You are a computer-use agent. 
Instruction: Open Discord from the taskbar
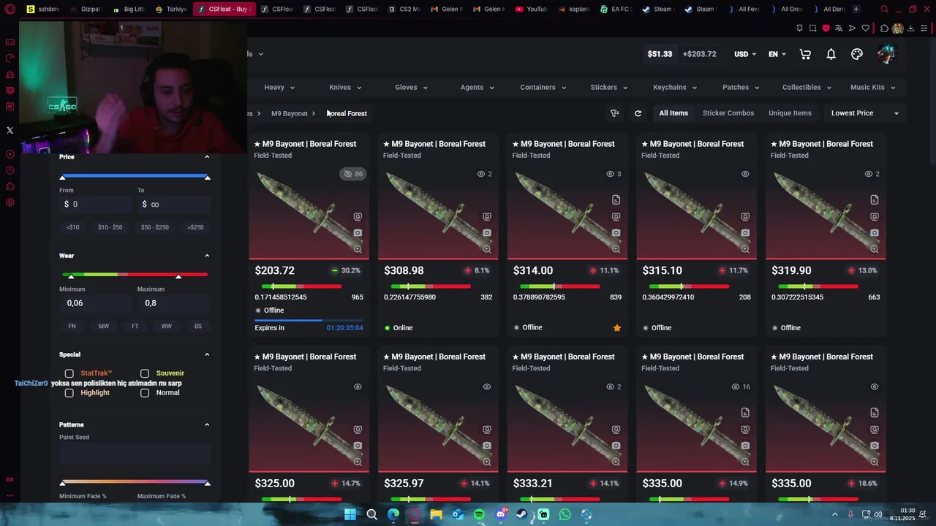[500, 514]
